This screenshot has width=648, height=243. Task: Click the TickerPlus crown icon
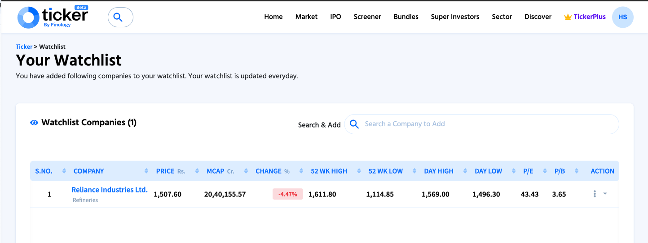coord(568,17)
